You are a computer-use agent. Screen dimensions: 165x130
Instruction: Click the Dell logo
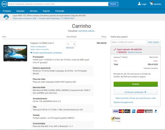pos(4,4)
